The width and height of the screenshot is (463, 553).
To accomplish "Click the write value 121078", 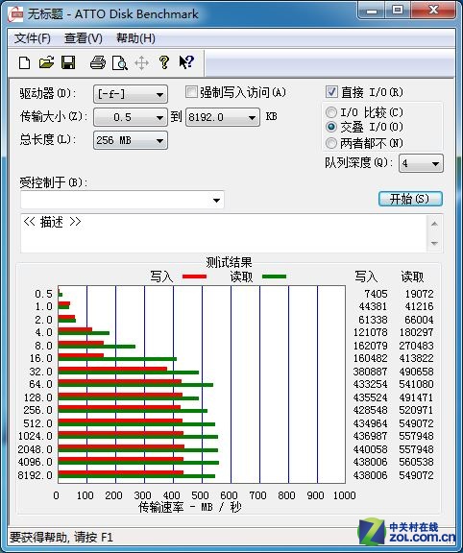I will pos(370,332).
